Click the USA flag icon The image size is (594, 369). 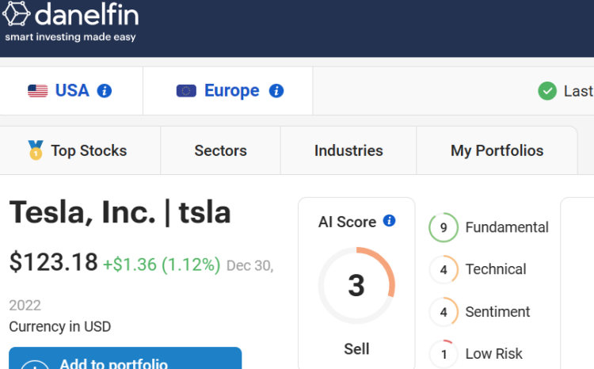click(38, 91)
